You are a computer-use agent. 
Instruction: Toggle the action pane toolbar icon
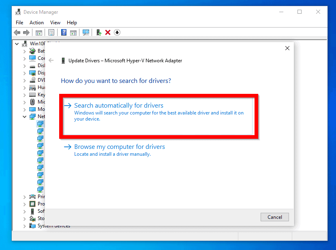[73, 32]
